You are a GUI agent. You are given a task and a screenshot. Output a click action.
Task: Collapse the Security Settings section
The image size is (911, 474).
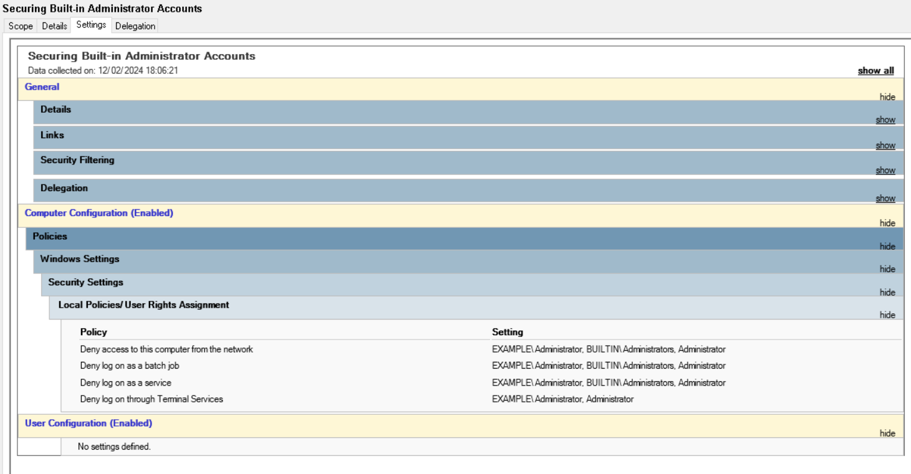pos(887,293)
